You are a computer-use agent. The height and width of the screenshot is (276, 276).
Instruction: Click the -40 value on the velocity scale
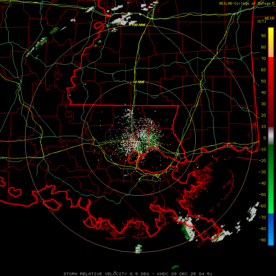click(262, 183)
